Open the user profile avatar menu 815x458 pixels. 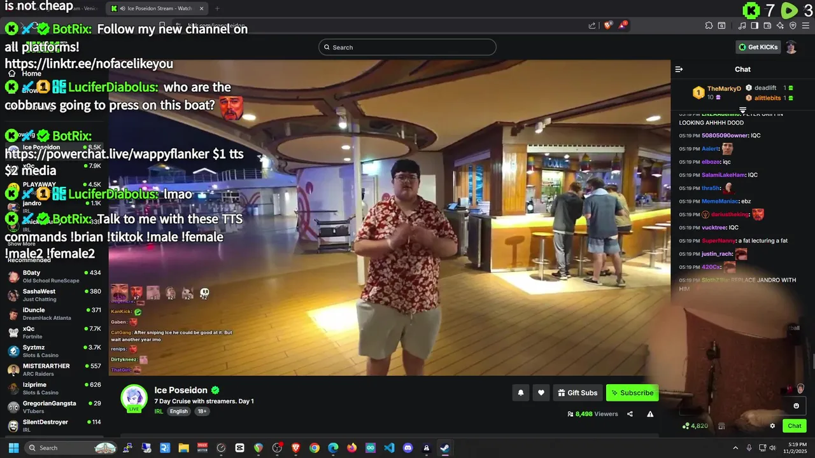coord(791,47)
